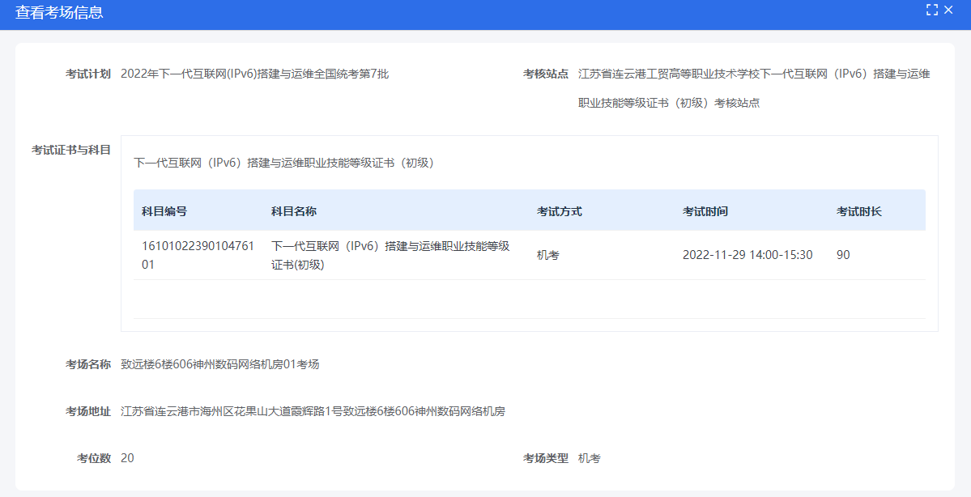This screenshot has width=971, height=497.
Task: Click the 考场地址 value in 连云港市海州区
Action: click(x=313, y=411)
